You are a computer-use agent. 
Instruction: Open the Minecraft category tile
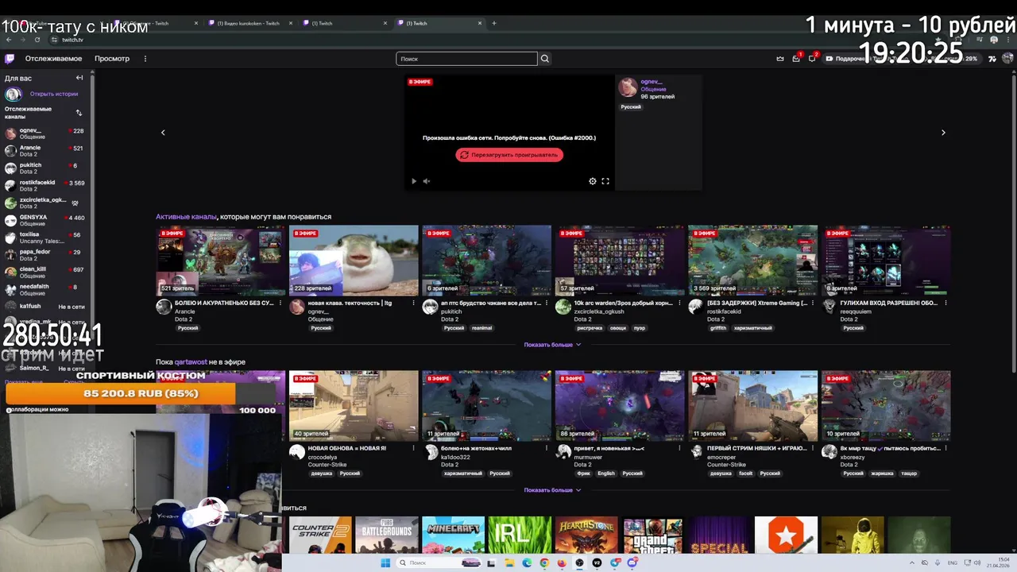[x=453, y=535]
